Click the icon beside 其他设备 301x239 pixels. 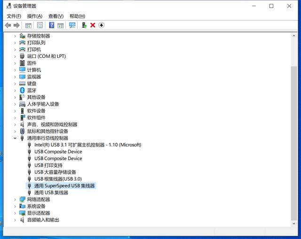tap(22, 97)
